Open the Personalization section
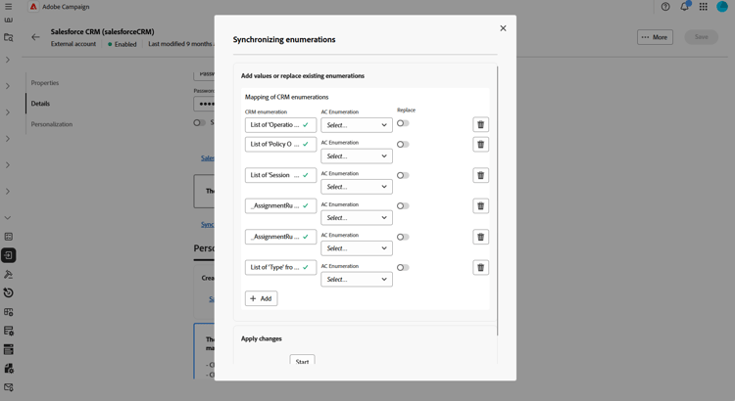The image size is (735, 401). [x=52, y=124]
